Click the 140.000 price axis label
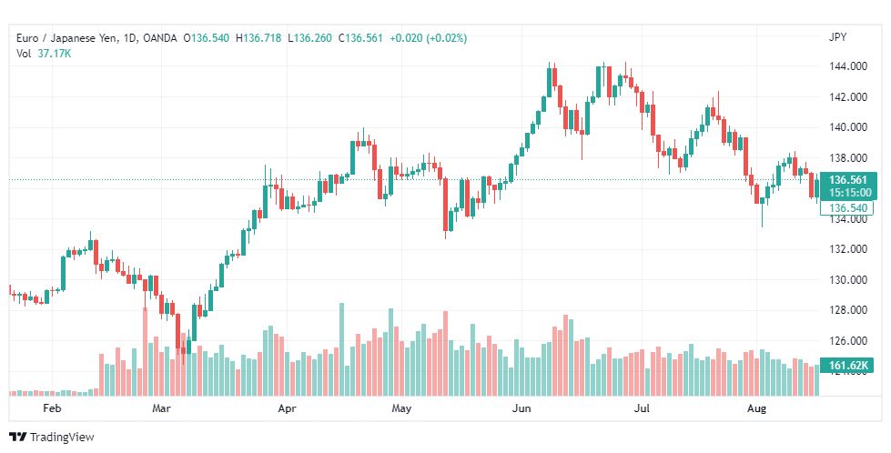The height and width of the screenshot is (453, 891). 848,127
